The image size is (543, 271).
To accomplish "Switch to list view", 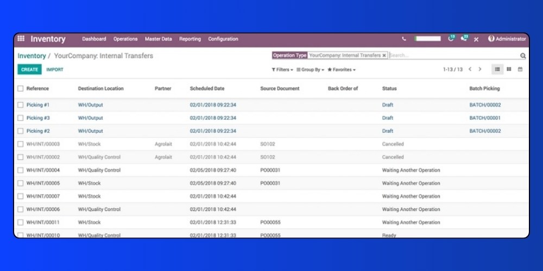I will (497, 69).
